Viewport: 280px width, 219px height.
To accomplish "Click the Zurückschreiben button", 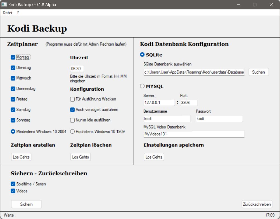I will [257, 204].
